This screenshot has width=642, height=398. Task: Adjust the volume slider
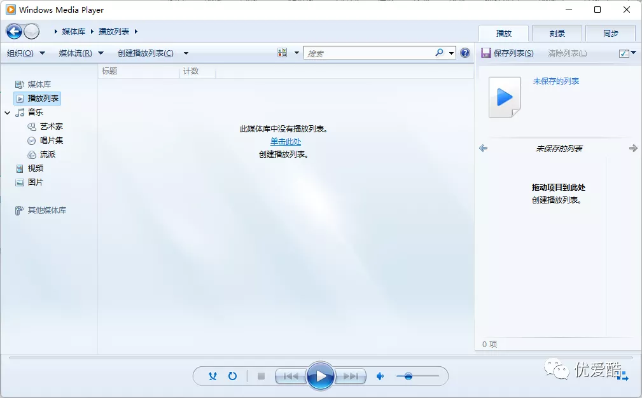click(x=417, y=376)
